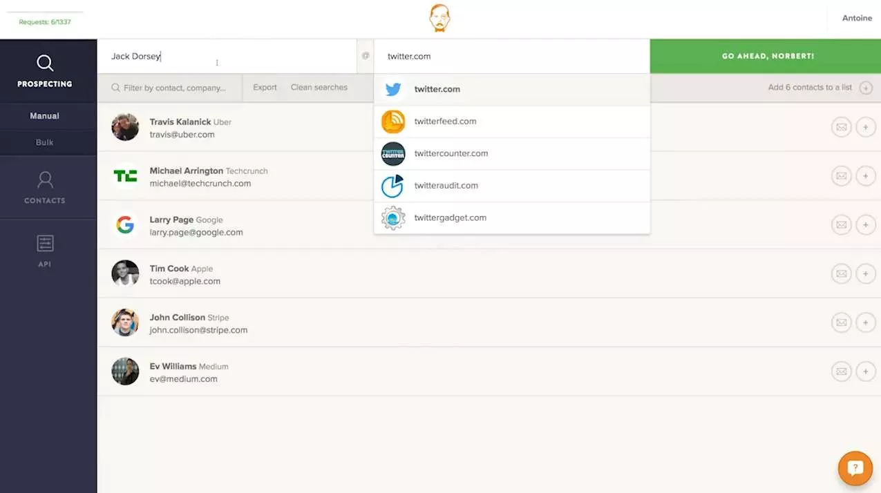The image size is (881, 493).
Task: Click the Requests: 6/1337 counter text
Action: click(x=45, y=22)
